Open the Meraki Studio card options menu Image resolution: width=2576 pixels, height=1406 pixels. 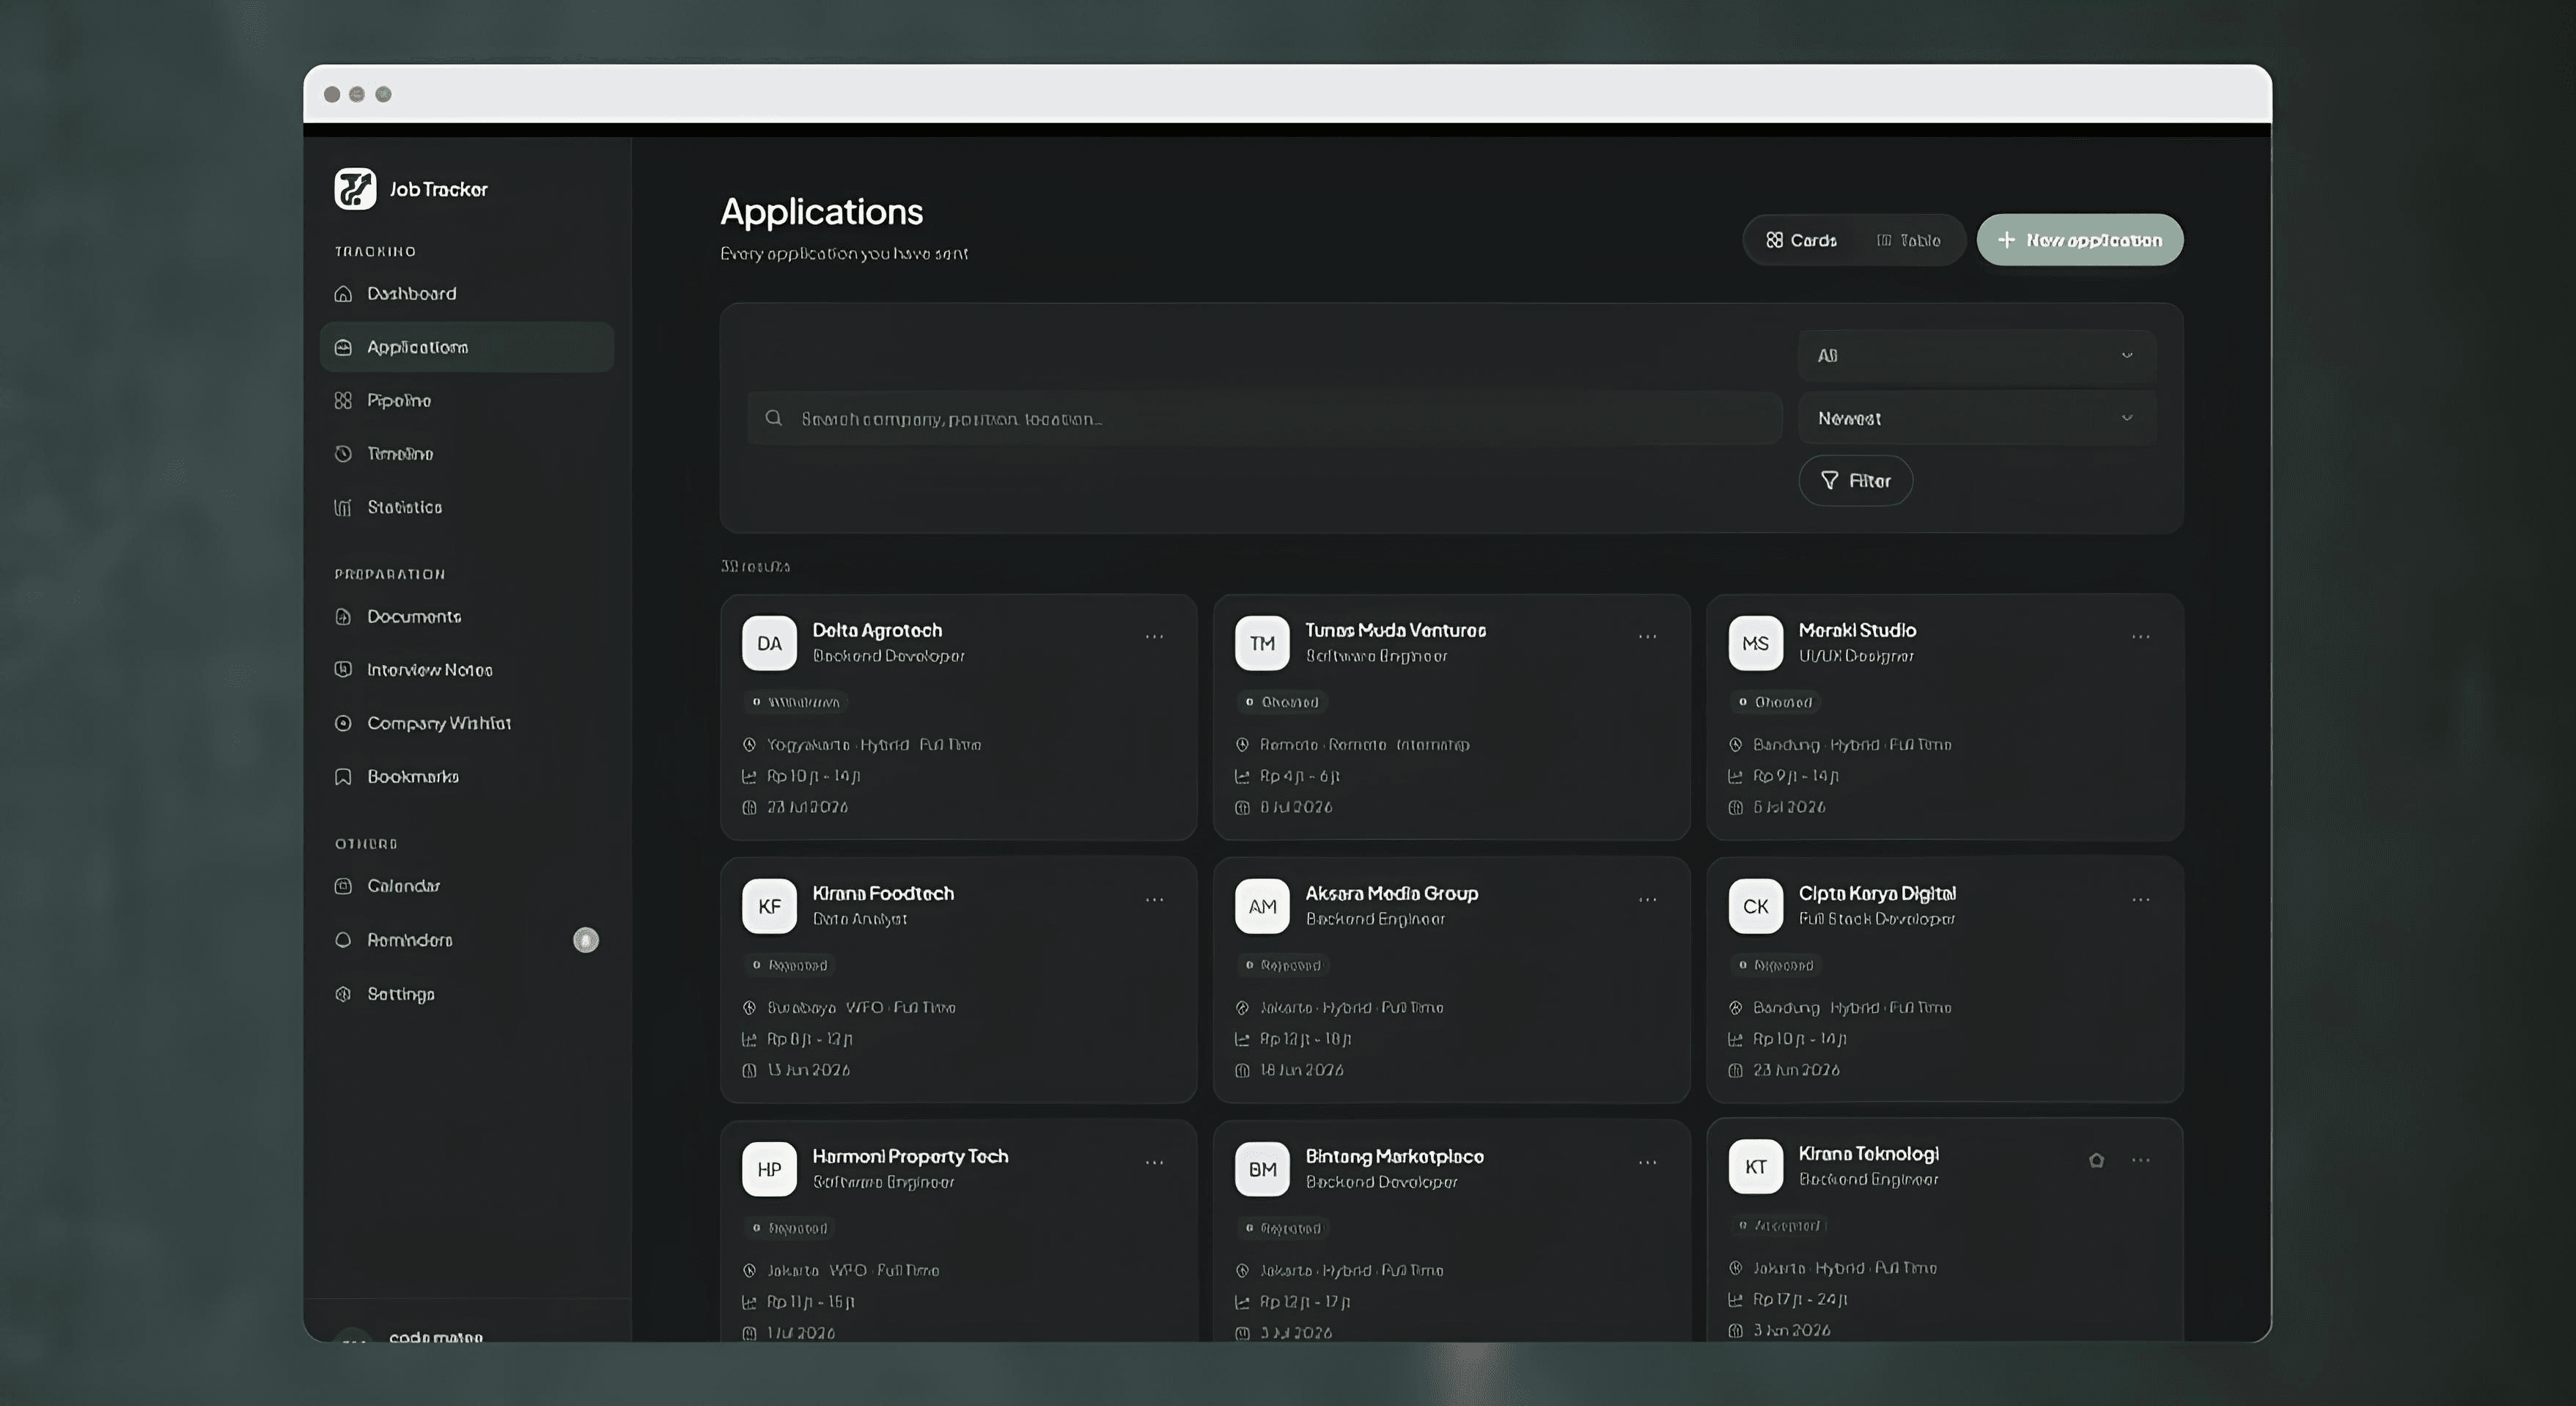2140,637
